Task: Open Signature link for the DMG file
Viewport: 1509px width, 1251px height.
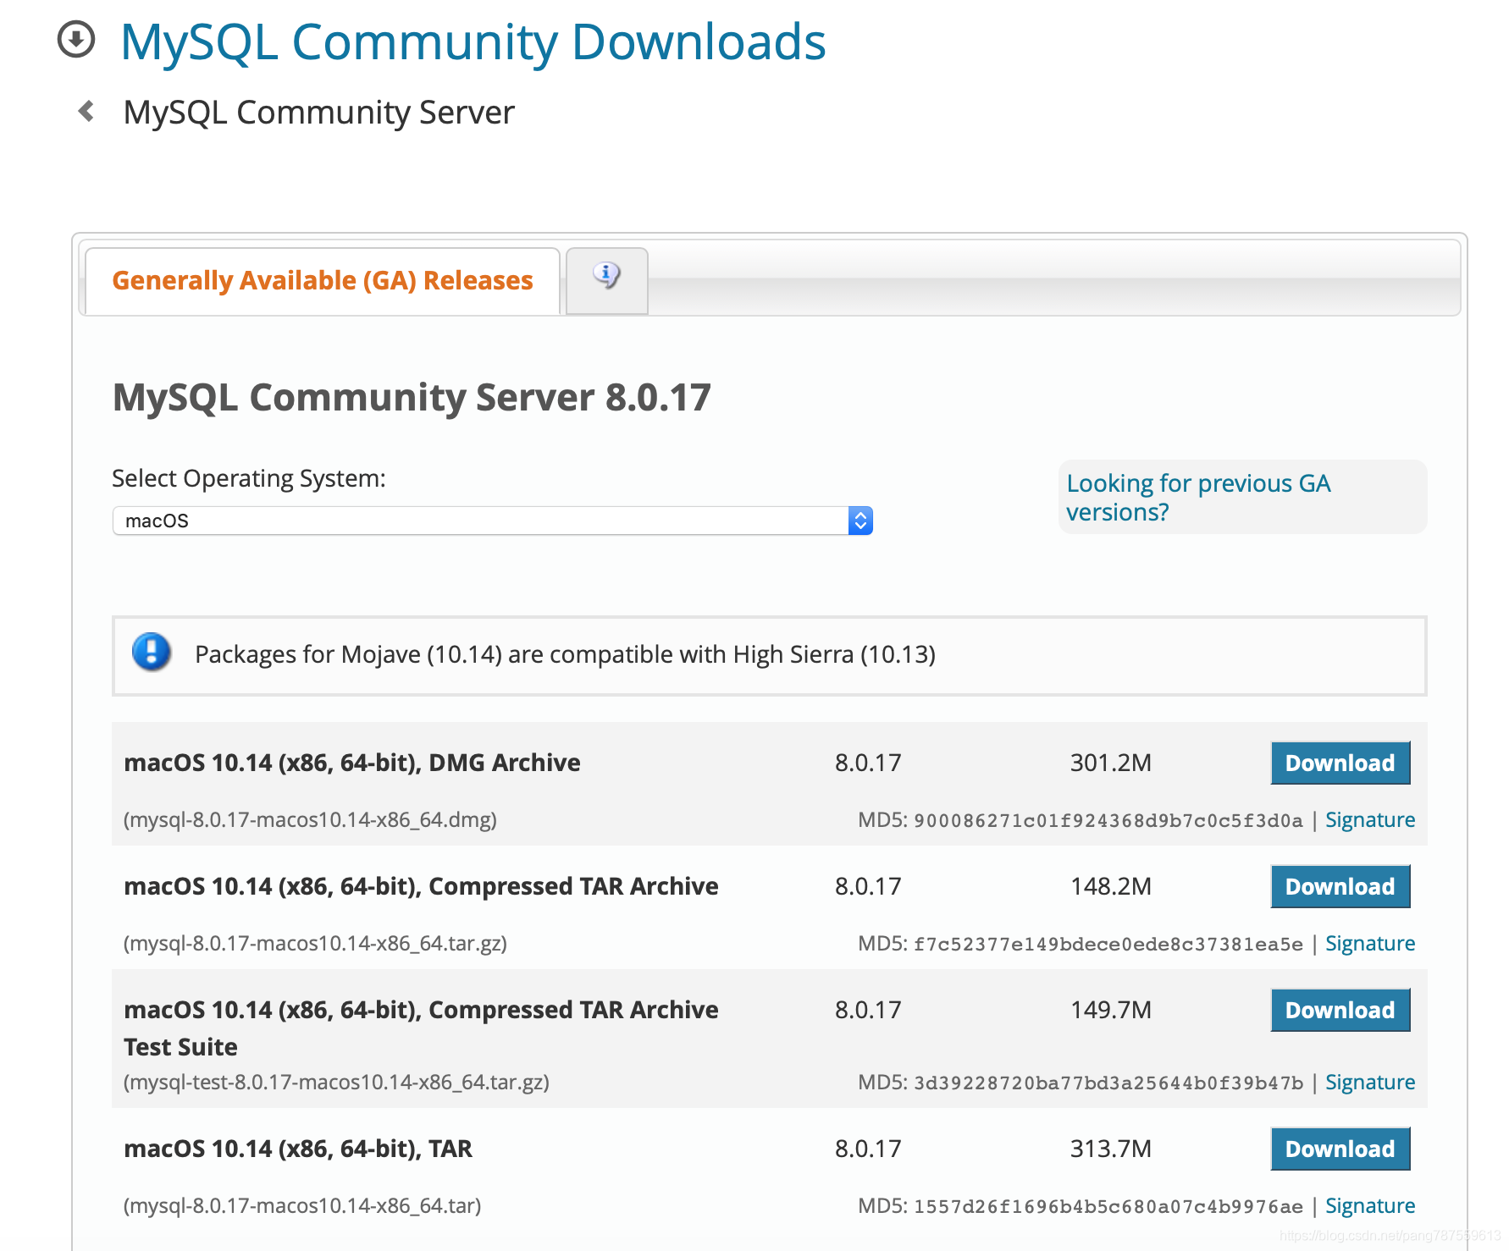Action: (x=1369, y=819)
